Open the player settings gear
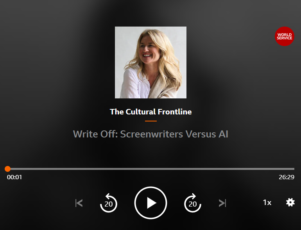 [290, 202]
